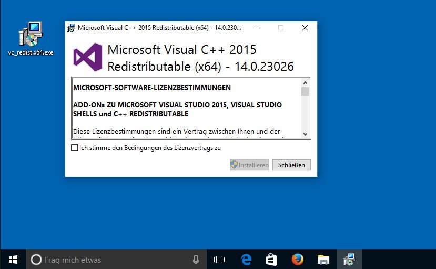Click the installer icon in the title bar

71,28
